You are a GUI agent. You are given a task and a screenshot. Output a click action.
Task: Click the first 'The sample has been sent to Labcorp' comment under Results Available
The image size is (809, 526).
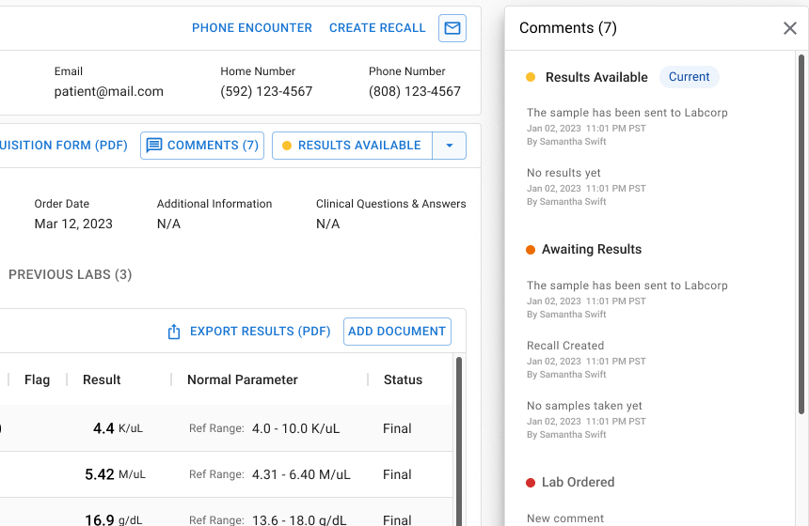[627, 113]
